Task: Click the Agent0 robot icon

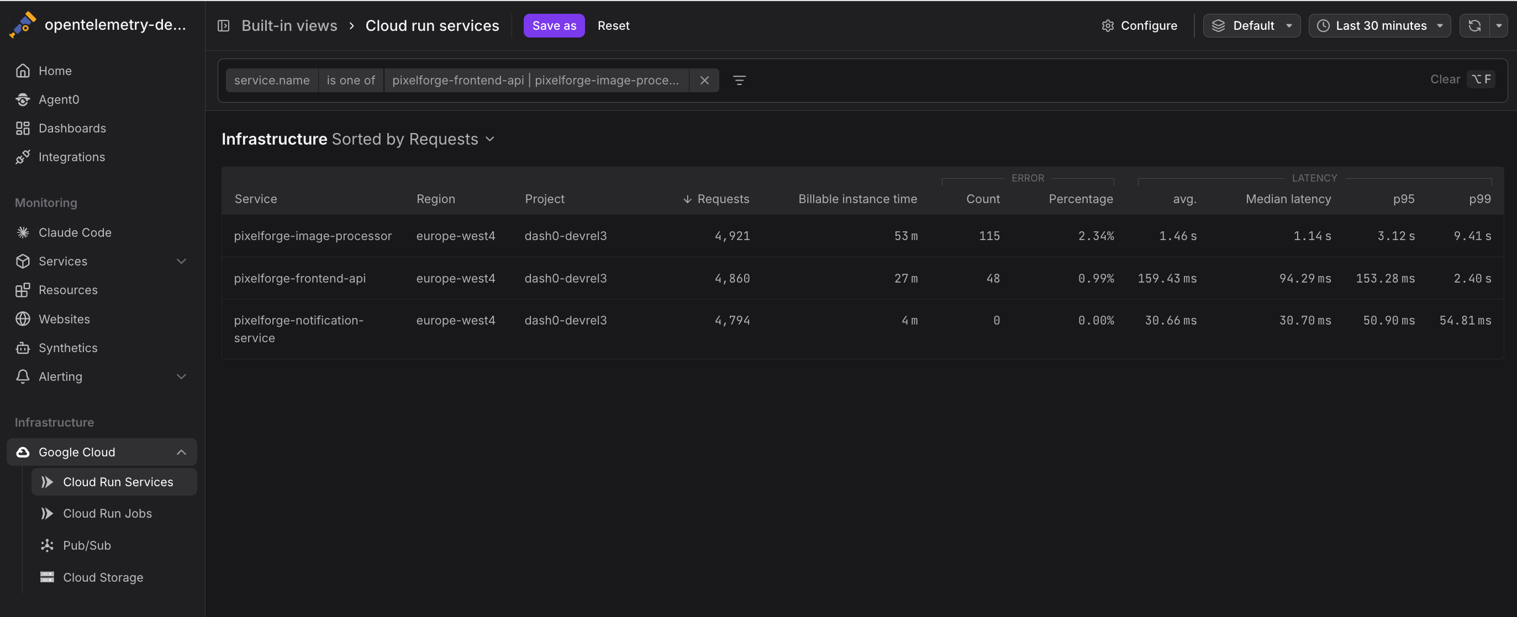Action: point(23,99)
